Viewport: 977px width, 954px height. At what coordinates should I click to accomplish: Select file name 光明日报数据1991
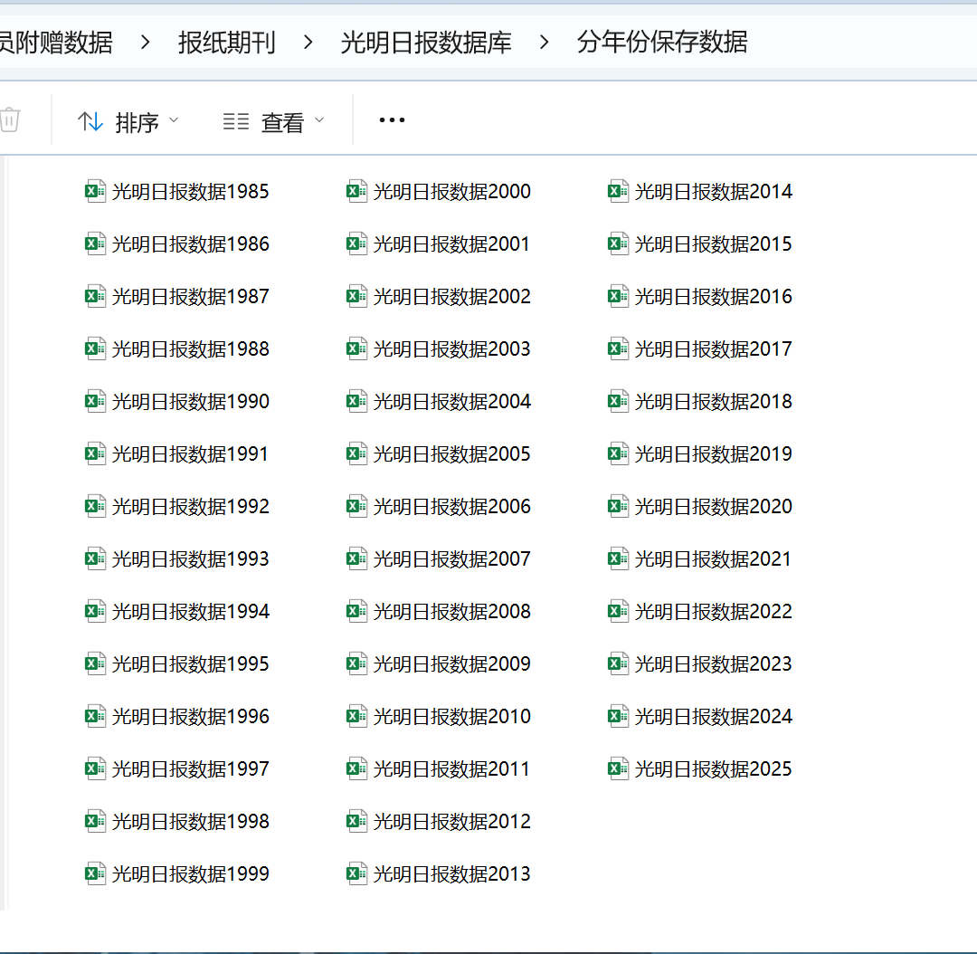[191, 454]
